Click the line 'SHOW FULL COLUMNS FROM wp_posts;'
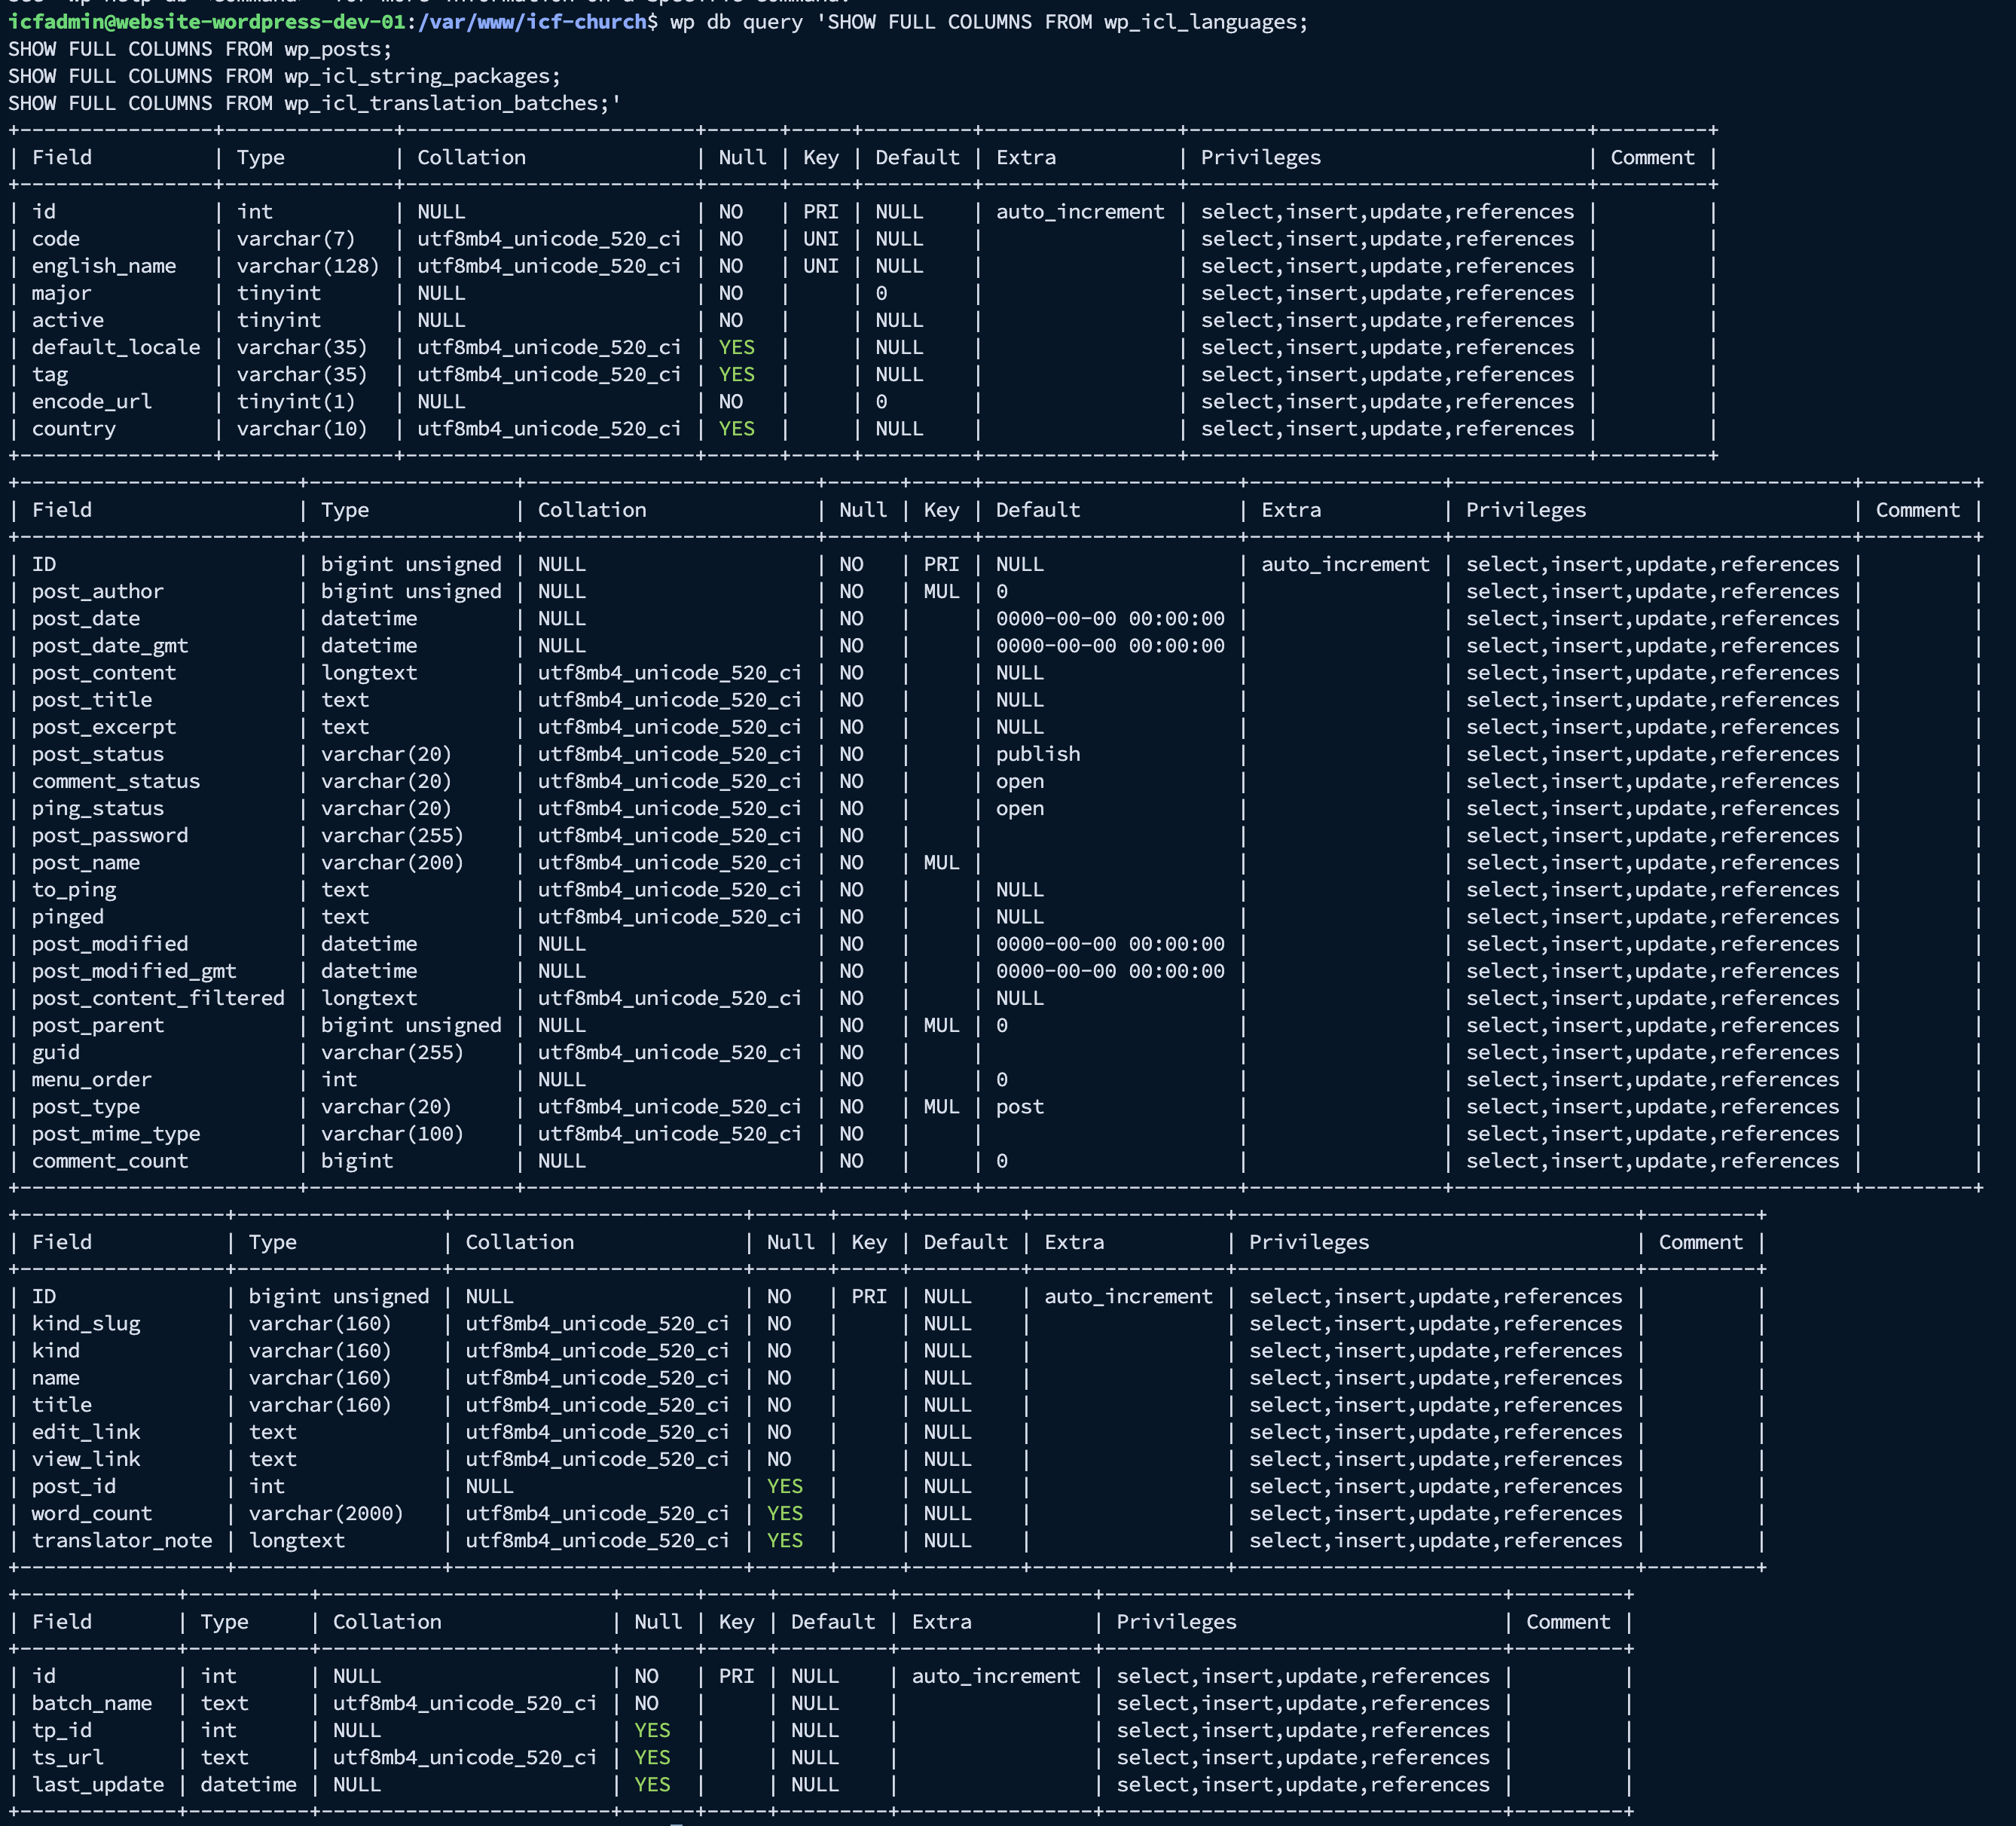This screenshot has height=1826, width=2016. click(200, 49)
